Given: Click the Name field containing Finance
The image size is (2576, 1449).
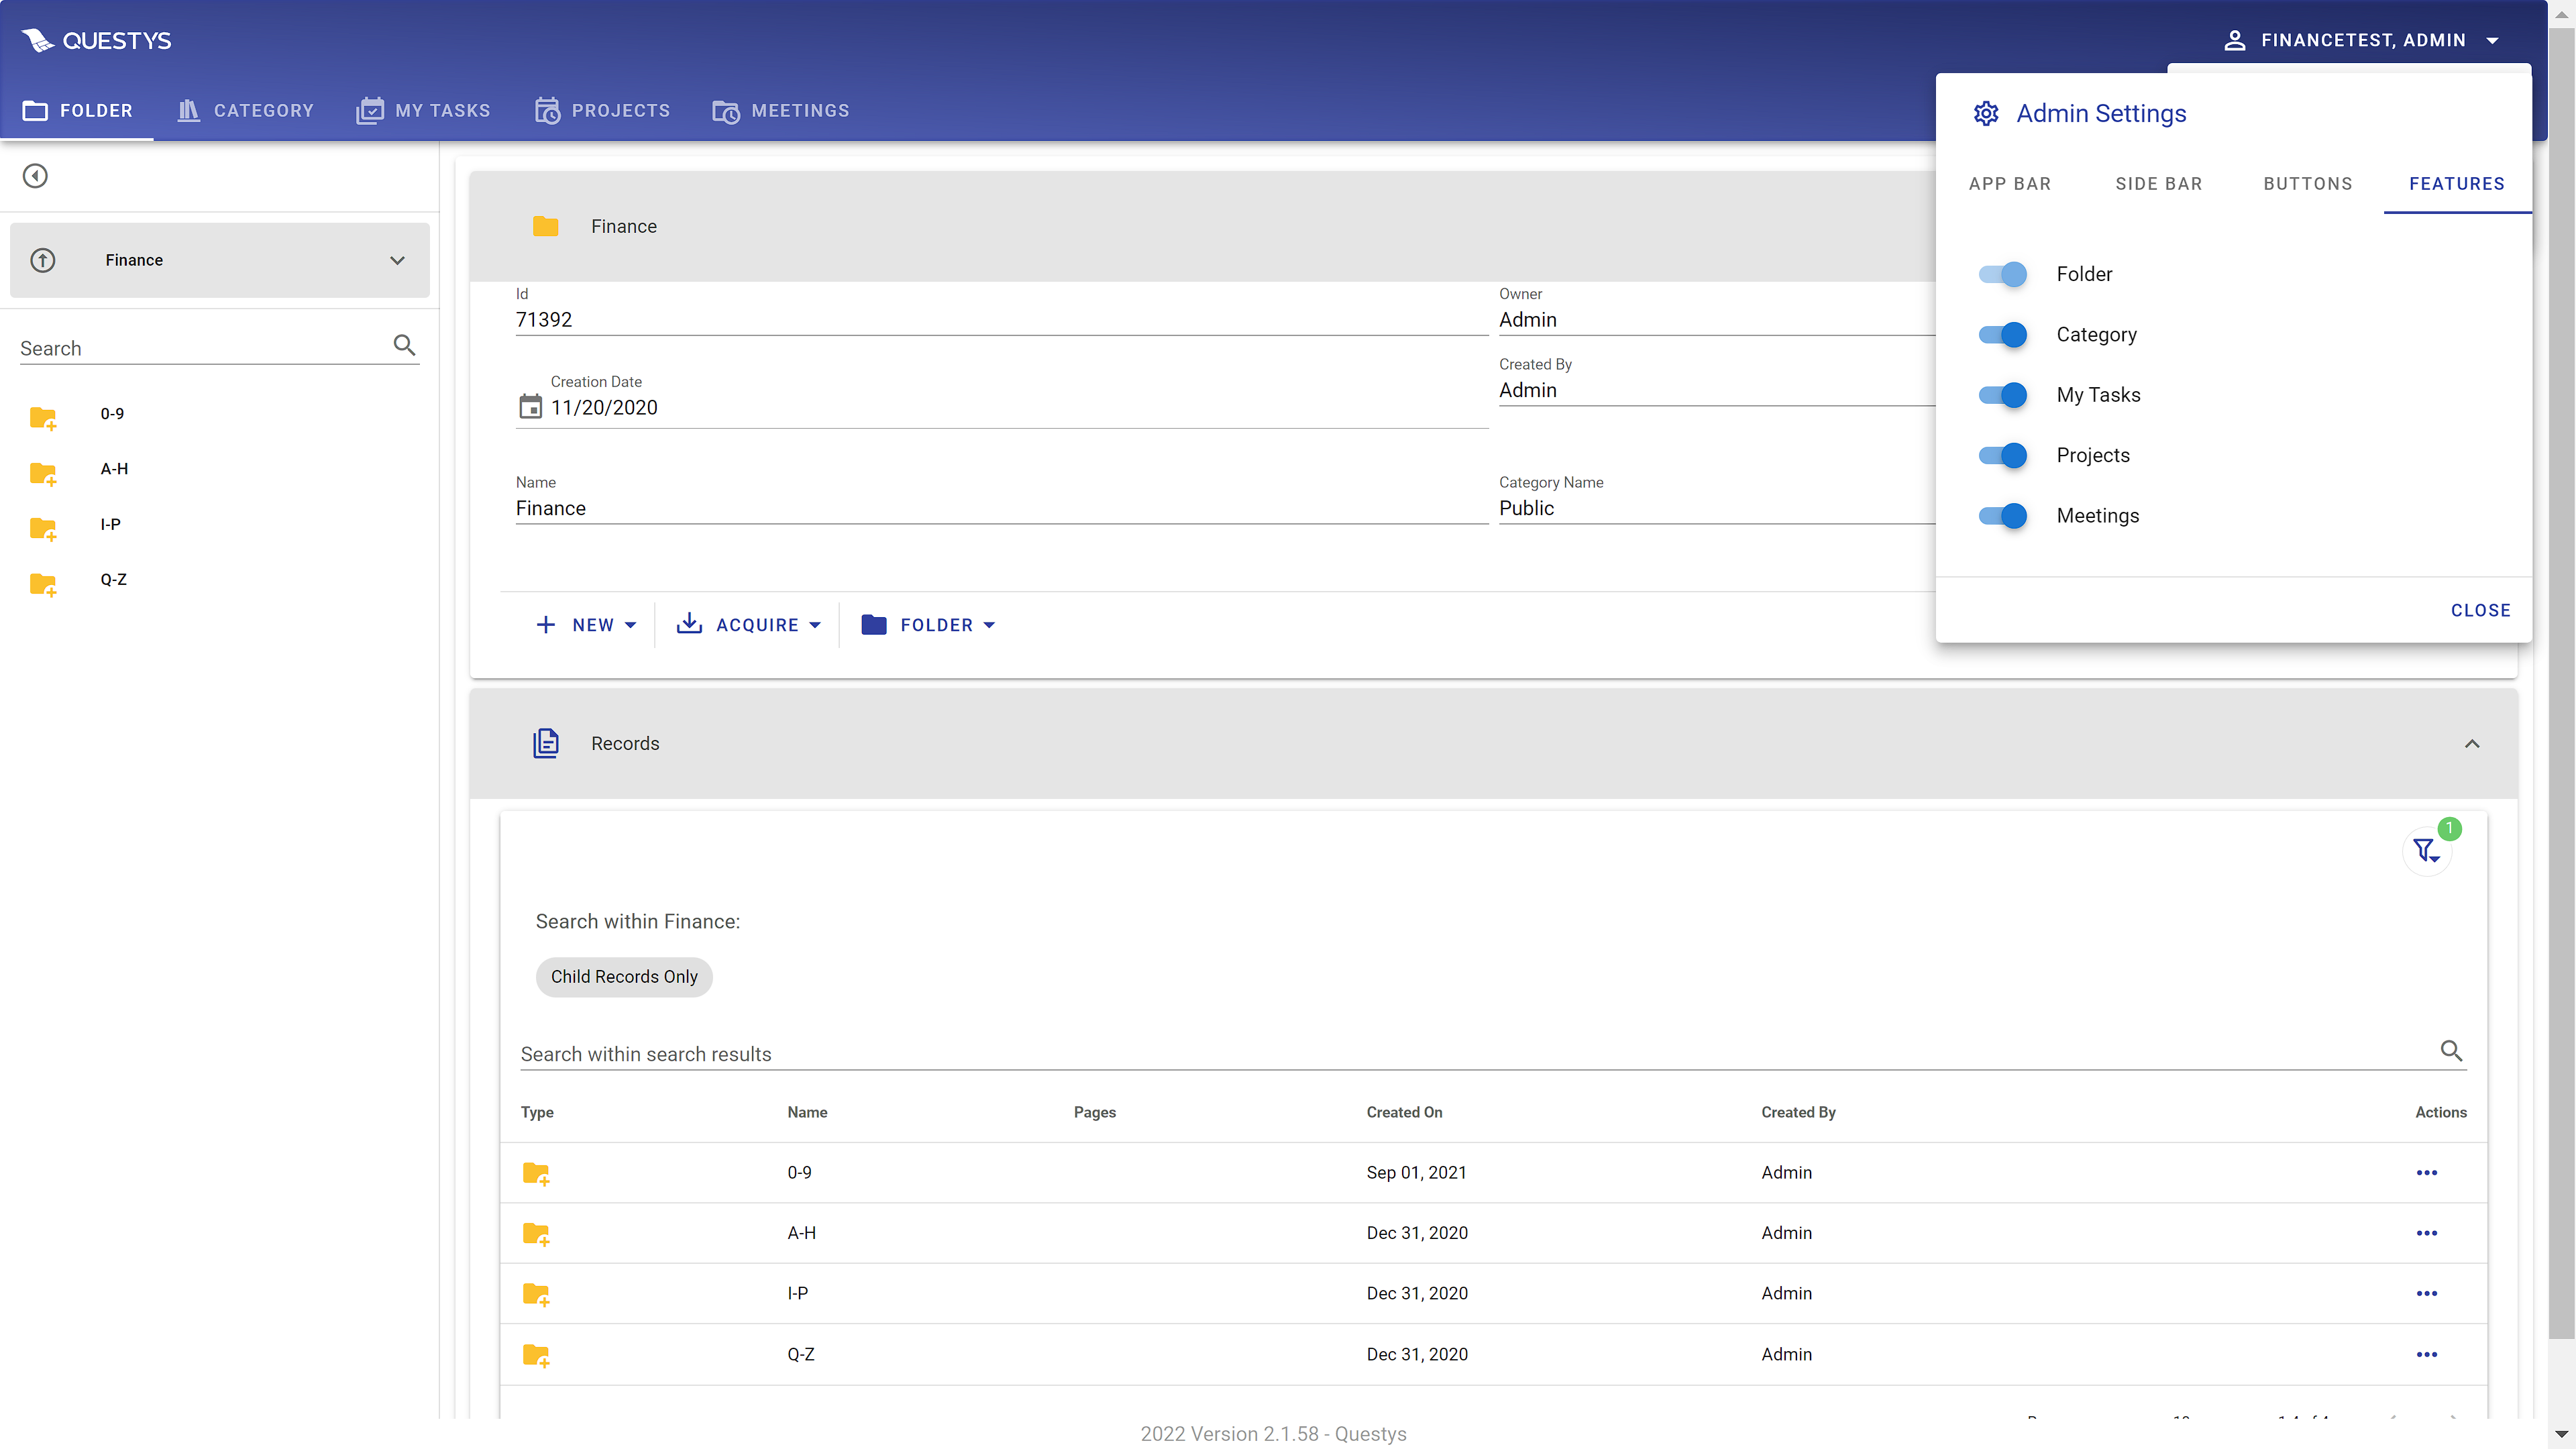Looking at the screenshot, I should click(x=1002, y=508).
